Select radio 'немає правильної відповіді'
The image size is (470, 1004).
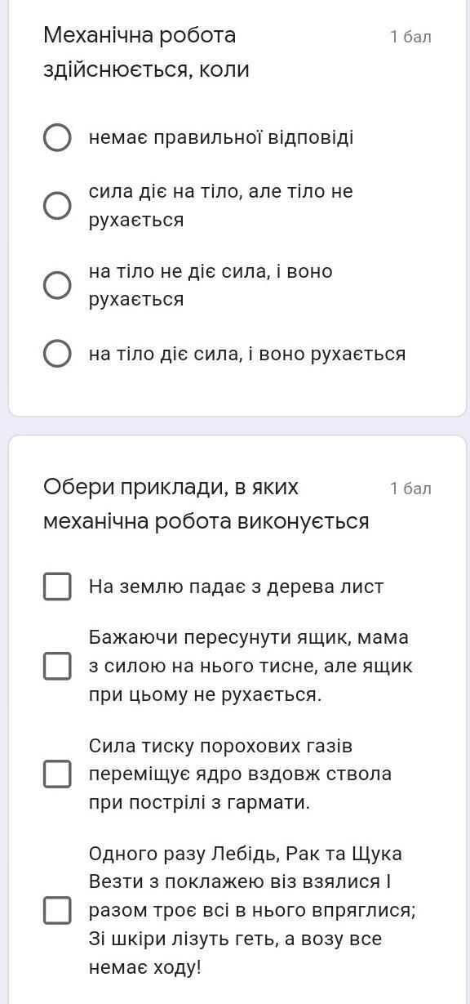(x=56, y=137)
